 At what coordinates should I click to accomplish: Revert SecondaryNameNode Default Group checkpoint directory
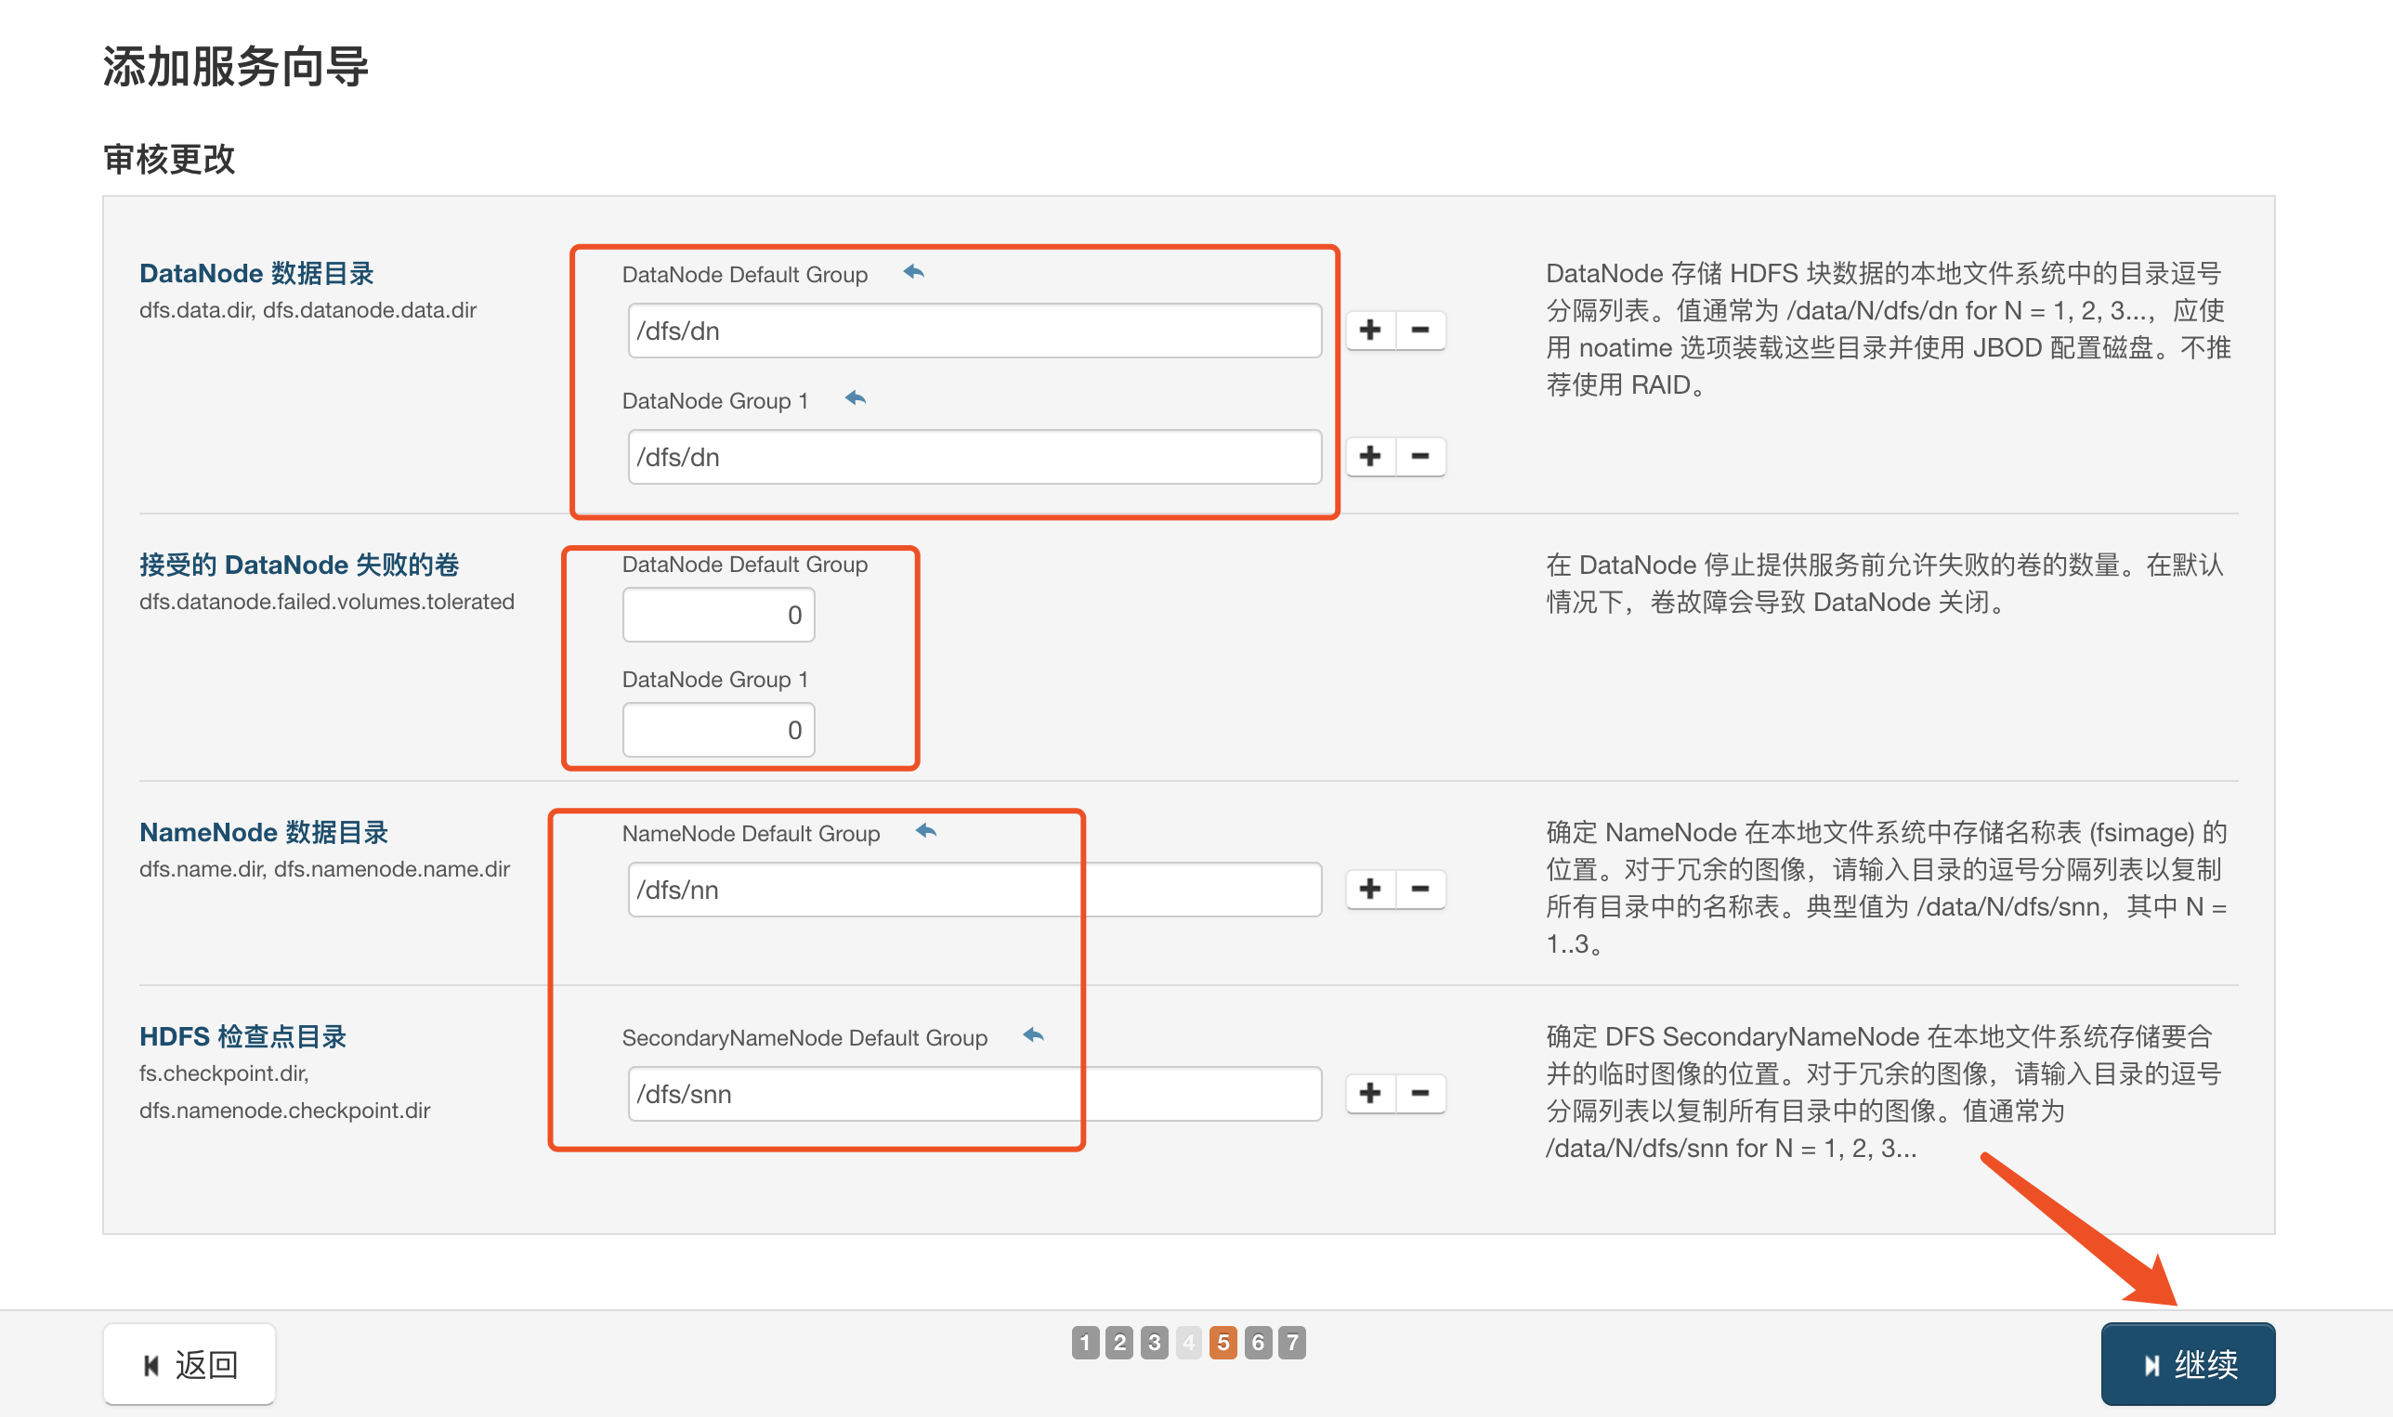[1033, 1036]
